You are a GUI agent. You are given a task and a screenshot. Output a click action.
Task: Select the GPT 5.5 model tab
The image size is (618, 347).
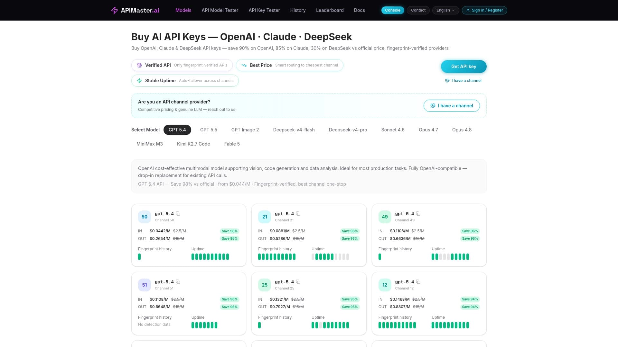(209, 130)
